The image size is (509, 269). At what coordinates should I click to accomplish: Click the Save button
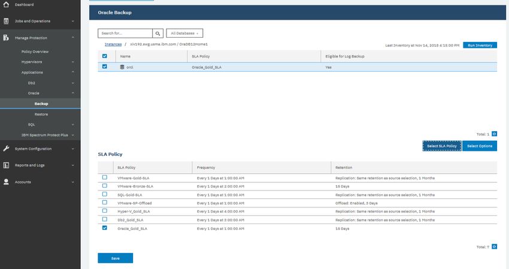tap(115, 258)
